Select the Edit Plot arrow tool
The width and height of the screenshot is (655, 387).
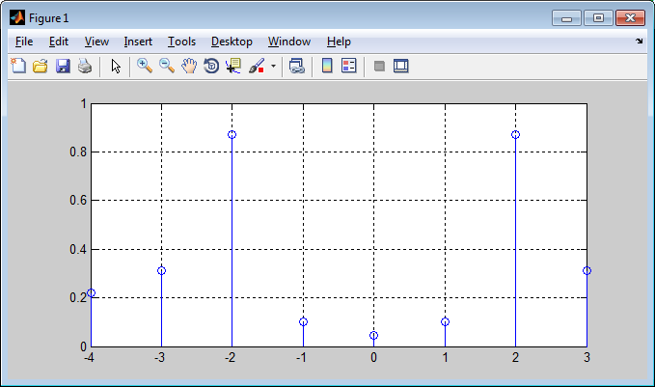116,66
